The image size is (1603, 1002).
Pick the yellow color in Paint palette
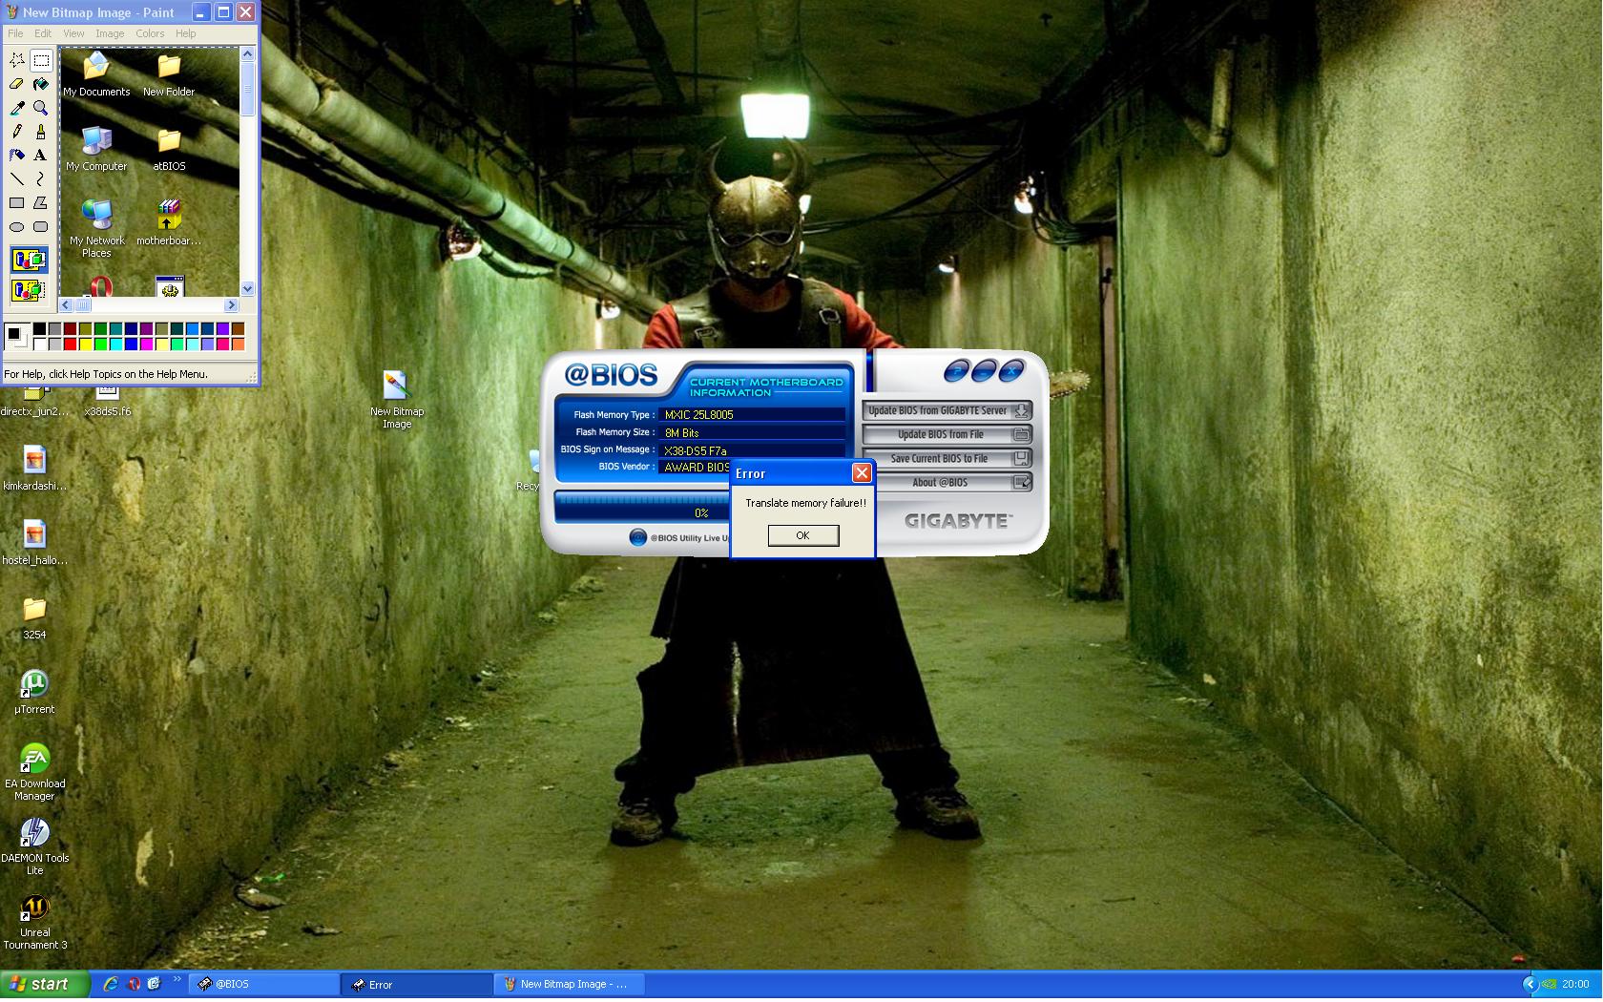85,344
